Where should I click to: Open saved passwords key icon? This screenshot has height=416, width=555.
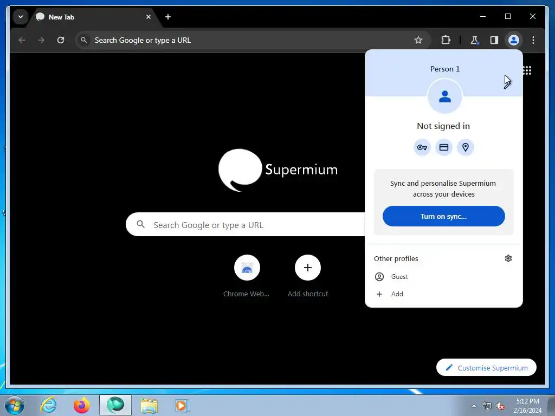pos(422,147)
